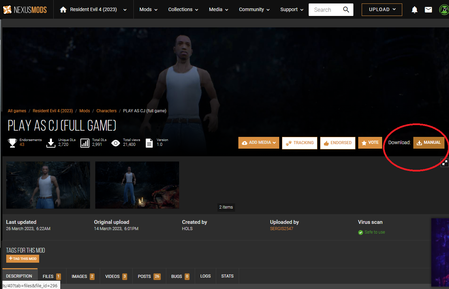Screen dimensions: 449x289
Task: Switch to the Description tab
Action: click(19, 276)
